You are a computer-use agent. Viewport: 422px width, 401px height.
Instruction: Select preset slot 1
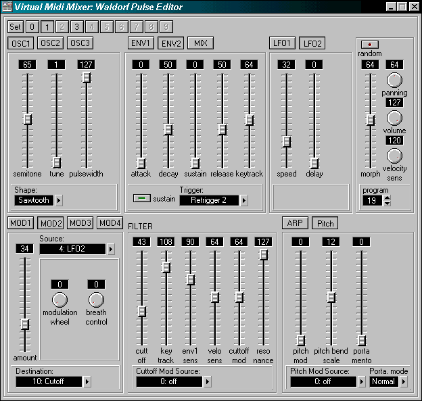(47, 27)
